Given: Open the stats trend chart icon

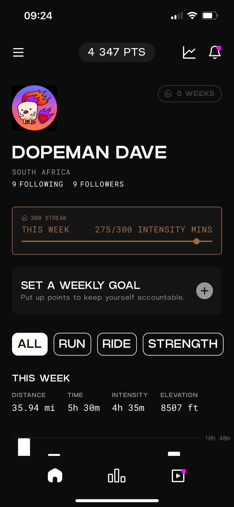Looking at the screenshot, I should click(x=189, y=52).
